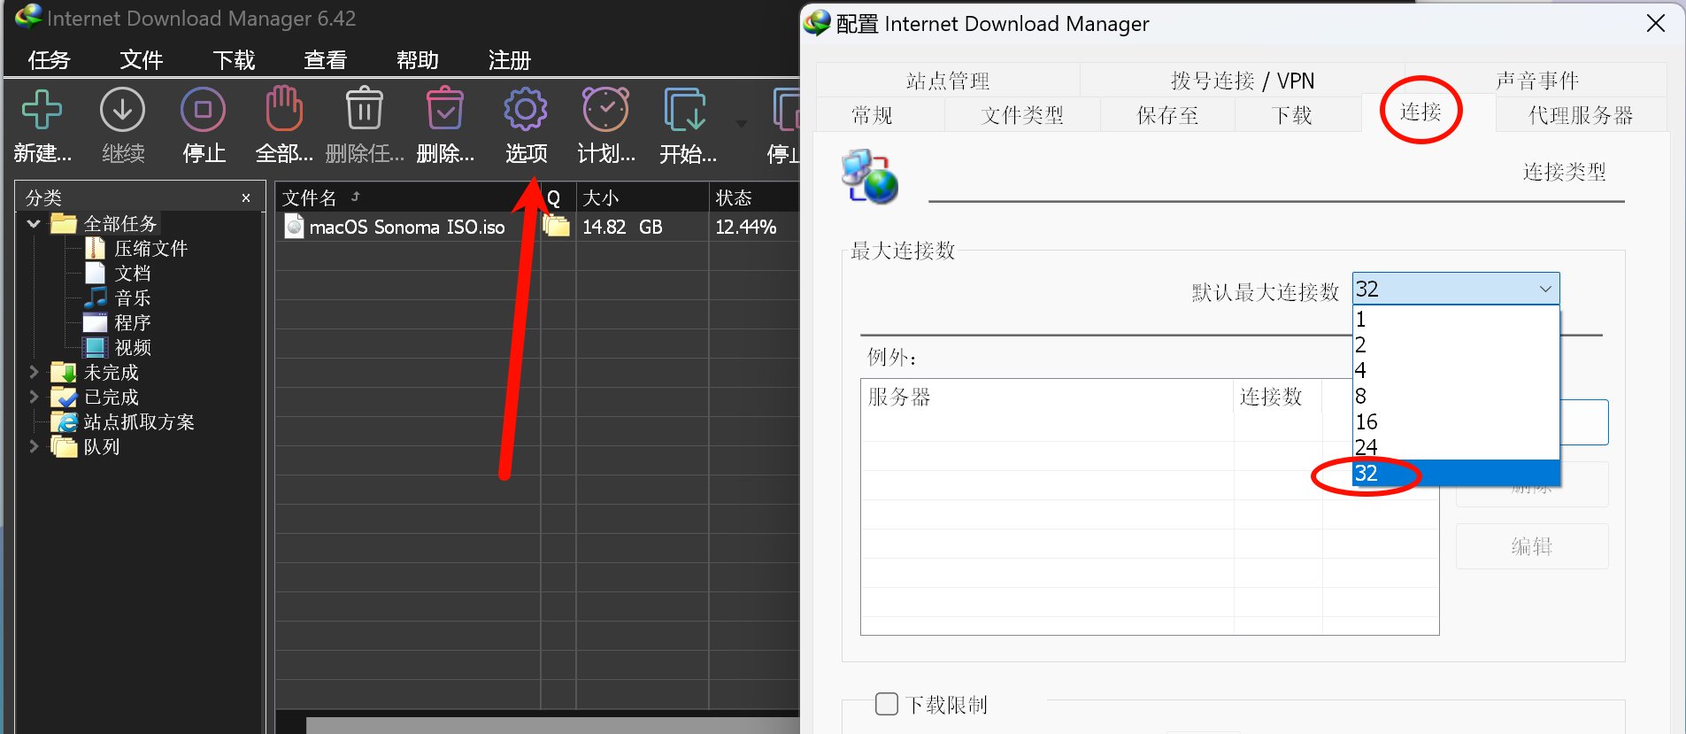Close the 分类 categories panel
1686x734 pixels.
click(246, 197)
